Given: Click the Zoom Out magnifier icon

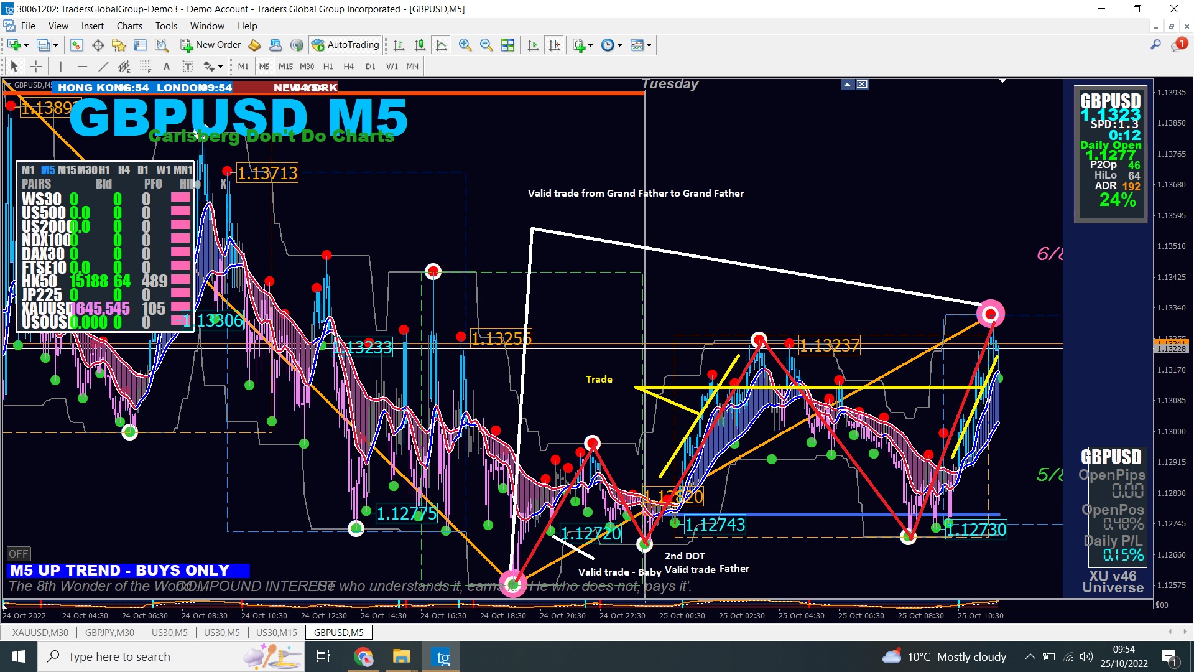Looking at the screenshot, I should tap(486, 45).
